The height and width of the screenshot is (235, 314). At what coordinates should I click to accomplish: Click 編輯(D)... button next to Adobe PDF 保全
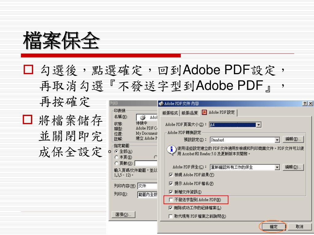pyautogui.click(x=293, y=167)
